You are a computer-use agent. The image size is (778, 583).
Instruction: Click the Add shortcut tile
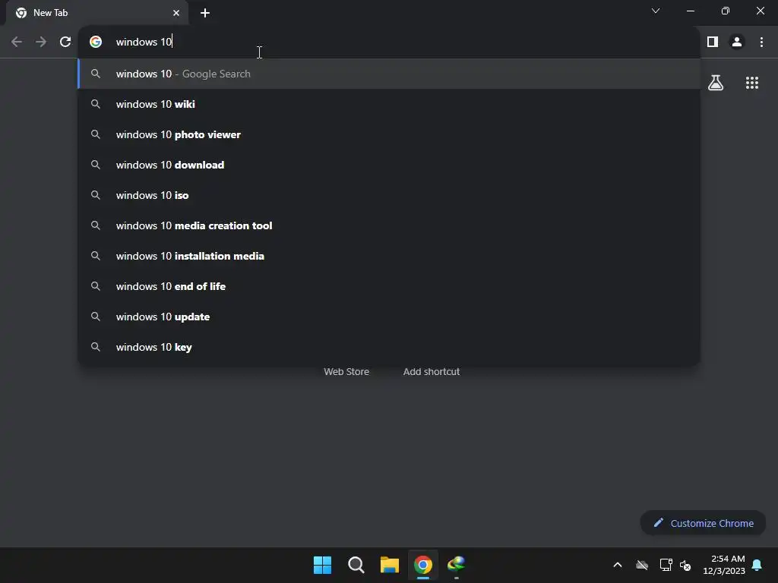[x=432, y=372]
